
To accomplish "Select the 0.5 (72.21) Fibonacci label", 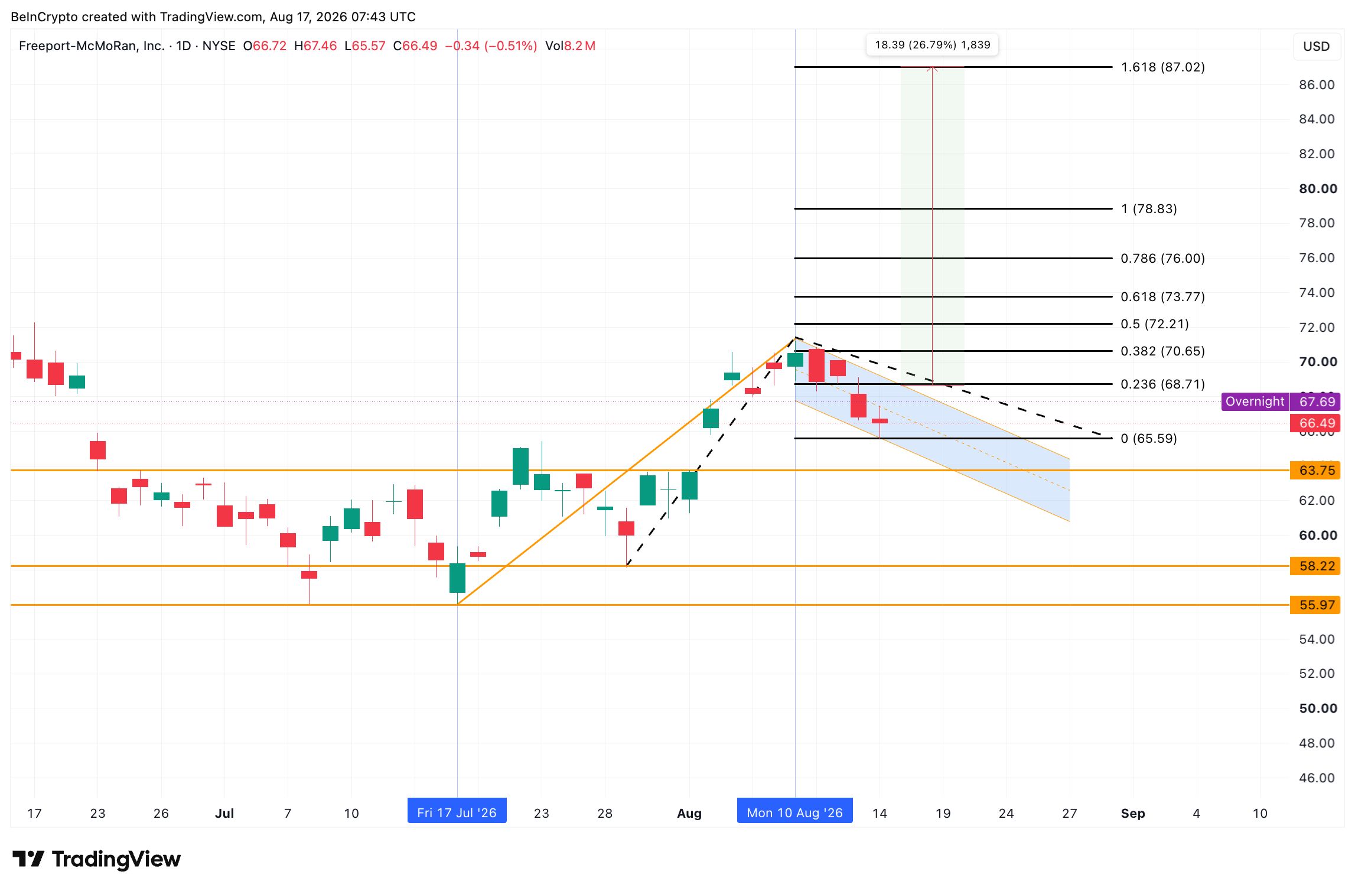I will tap(1154, 324).
